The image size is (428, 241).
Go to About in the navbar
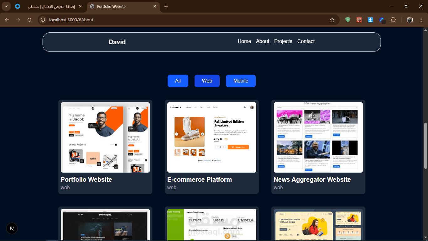pos(263,41)
